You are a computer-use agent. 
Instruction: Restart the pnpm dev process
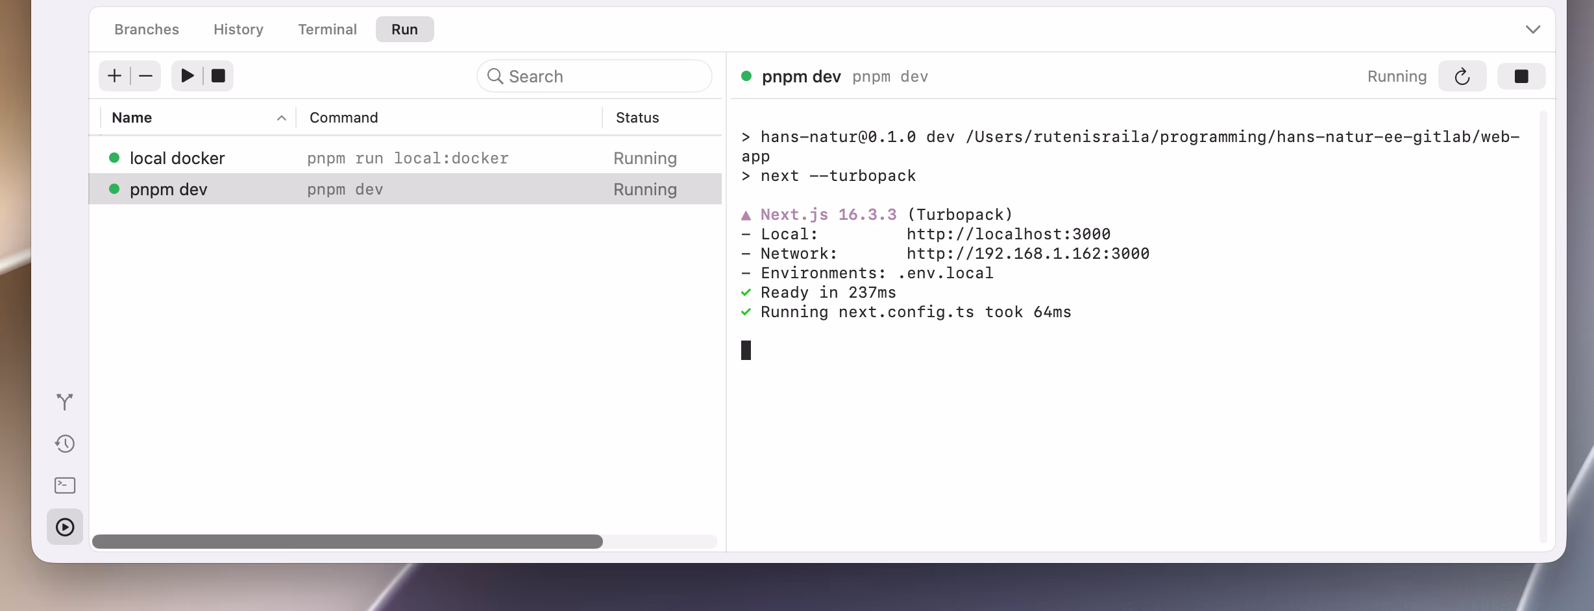(1462, 77)
